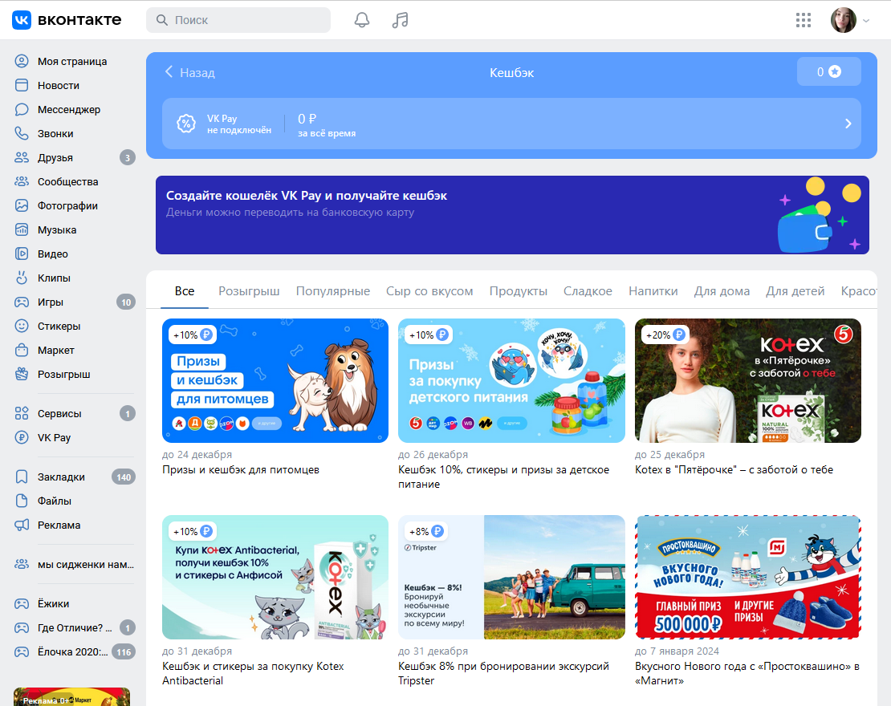This screenshot has height=706, width=891.
Task: Switch to the Сладкое tab
Action: click(x=588, y=290)
